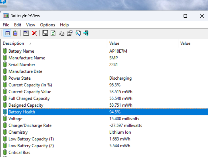Screen dimensions: 208x157
Task: Select the Critical Bias row label
Action: (19, 152)
